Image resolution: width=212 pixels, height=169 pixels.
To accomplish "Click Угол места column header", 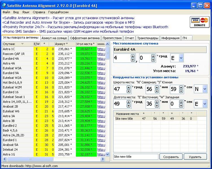I will pos(86,44).
